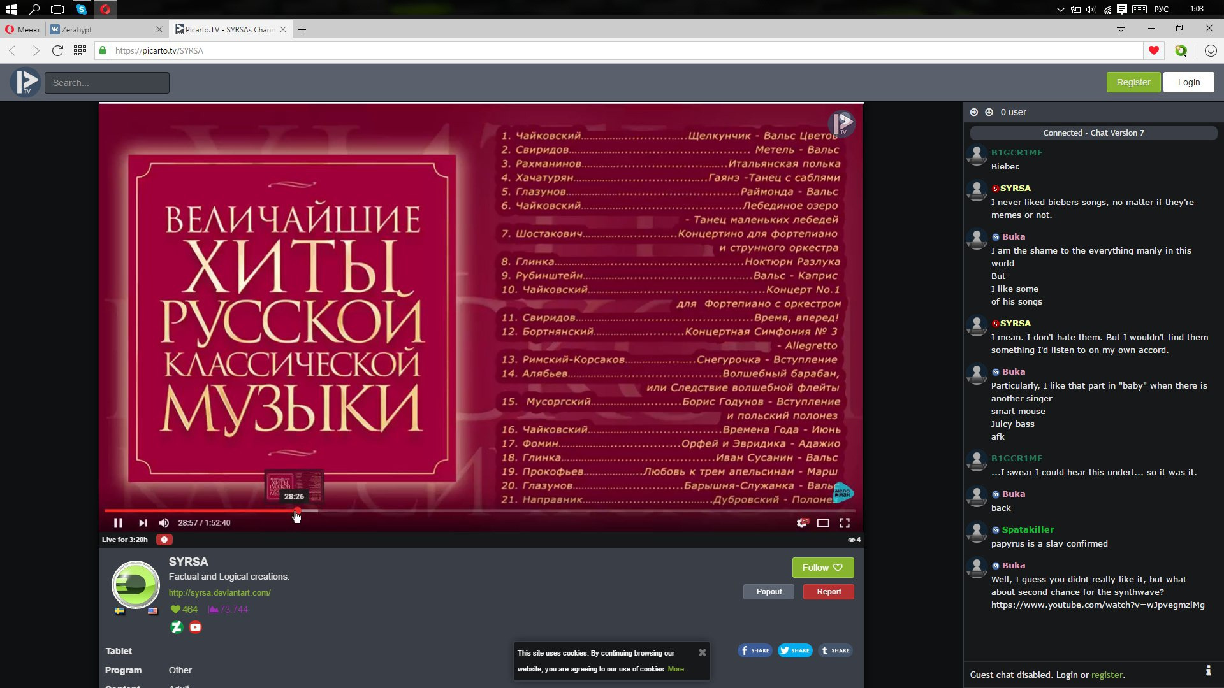Share on Facebook
Image resolution: width=1224 pixels, height=688 pixels.
tap(755, 650)
